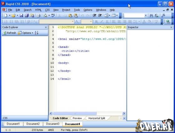Click the sort icon in Code Explorer

click(37, 33)
